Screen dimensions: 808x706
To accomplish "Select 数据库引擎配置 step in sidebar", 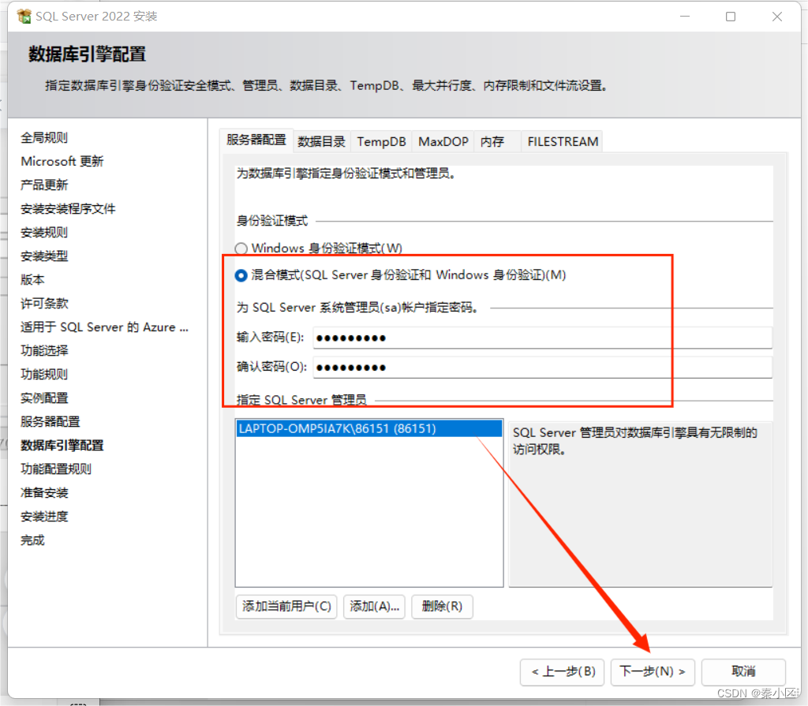I will 62,446.
